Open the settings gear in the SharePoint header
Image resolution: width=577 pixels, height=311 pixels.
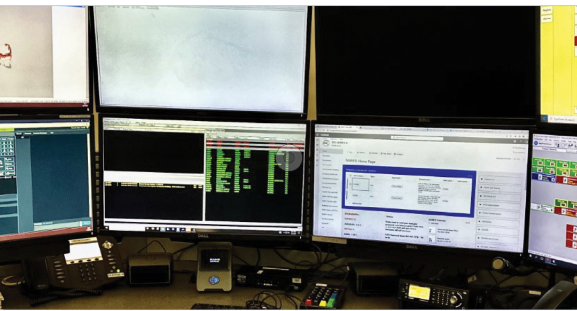515,141
